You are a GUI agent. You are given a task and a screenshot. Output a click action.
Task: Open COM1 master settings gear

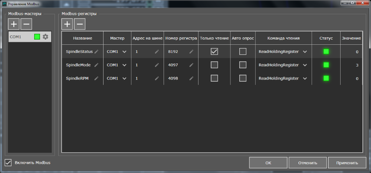[x=45, y=37]
